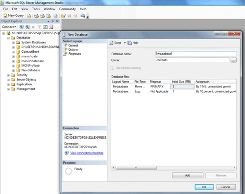Click the View connection properties link
Viewport: 245px width, 194px height.
tap(87, 153)
